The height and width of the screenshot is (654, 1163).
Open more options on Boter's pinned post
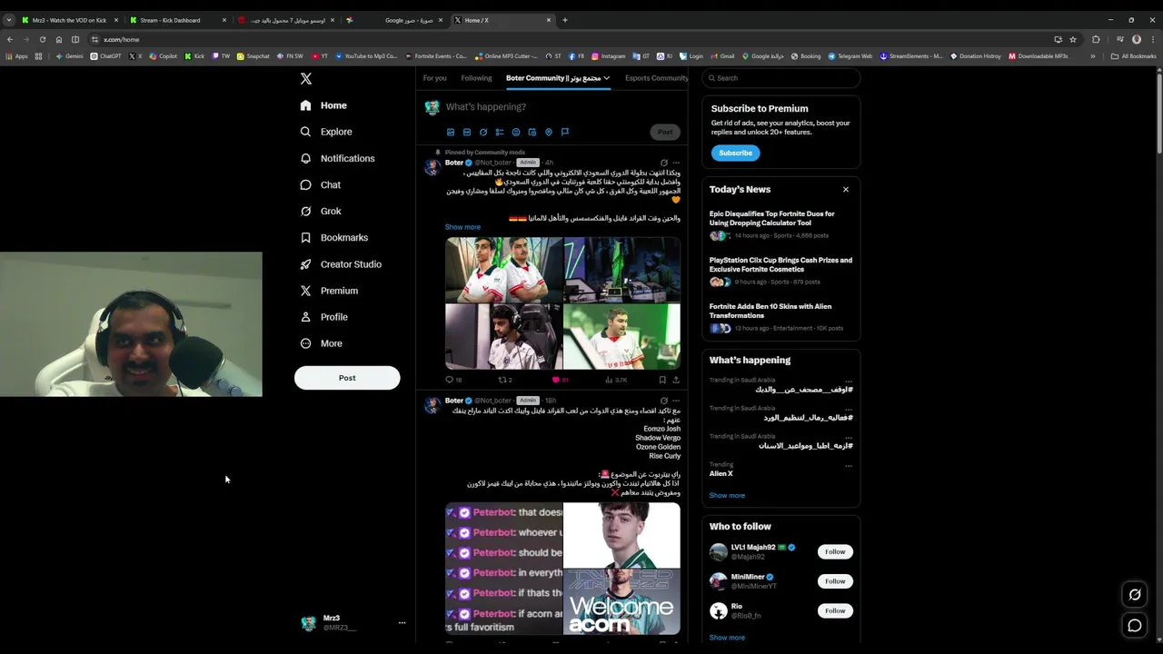tap(676, 163)
